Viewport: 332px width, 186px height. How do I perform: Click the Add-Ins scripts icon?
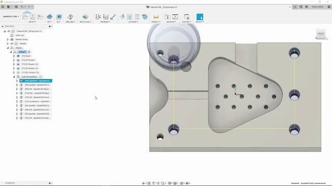tap(186, 17)
